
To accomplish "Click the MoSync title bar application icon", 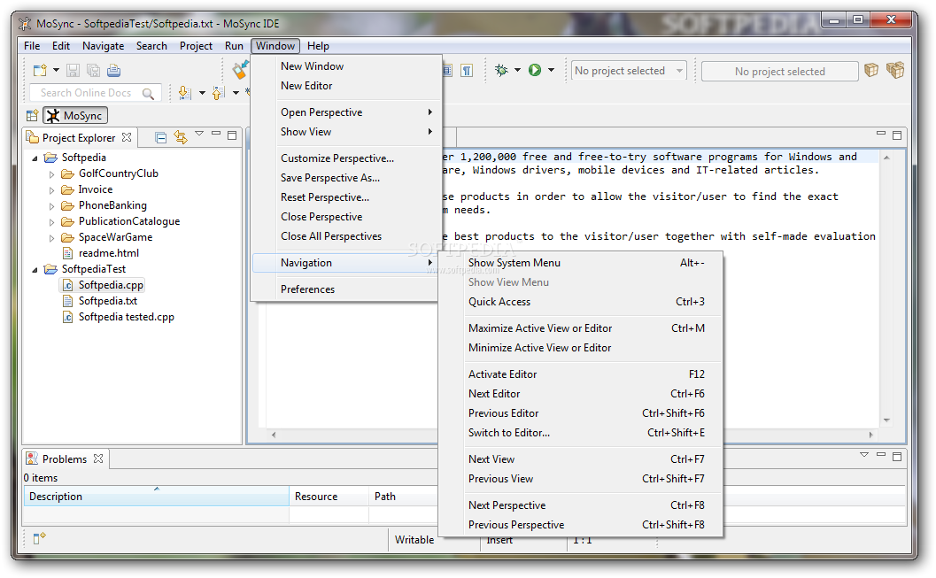I will 25,24.
